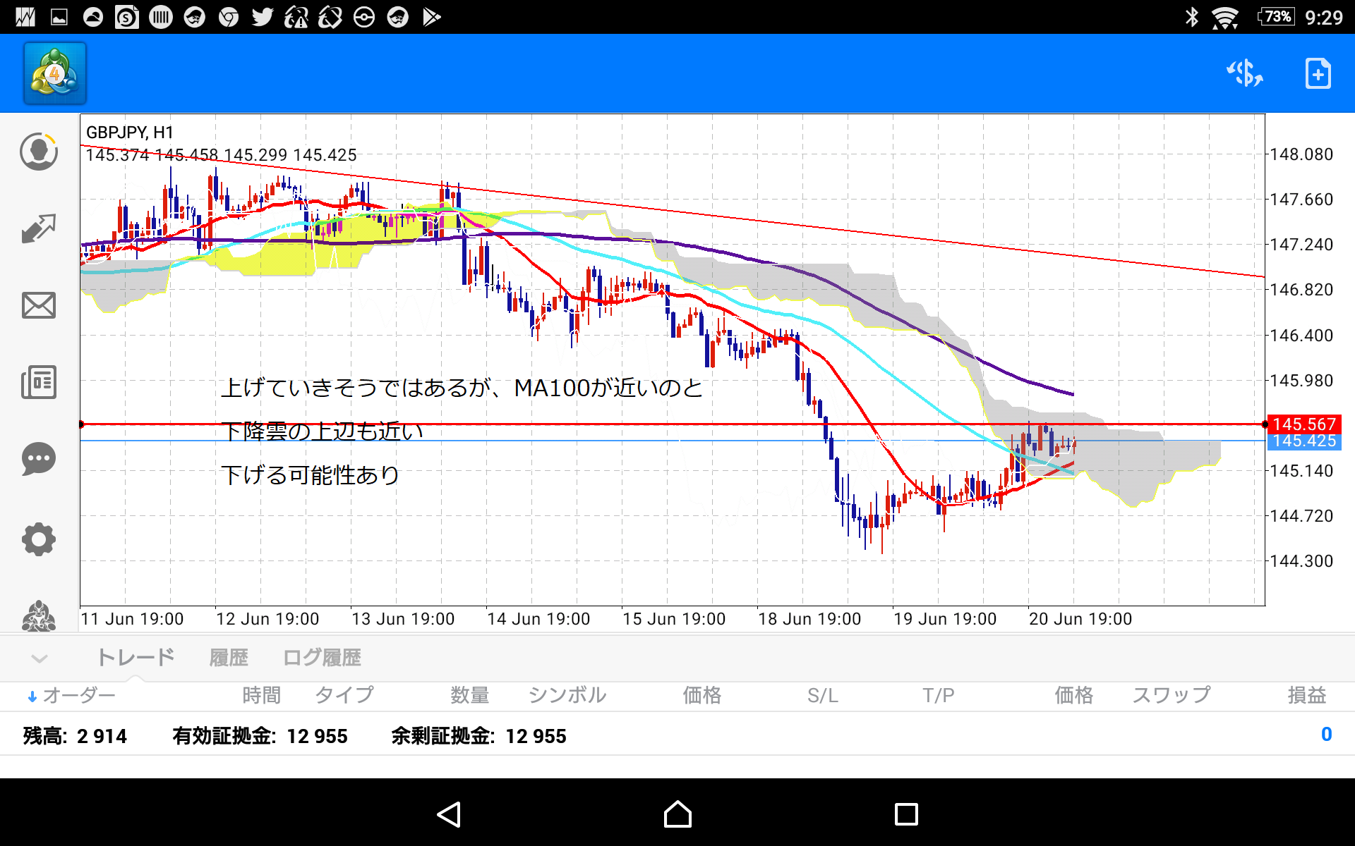Open the account profile icon in sidebar
Screen dimensions: 1355x846
(39, 152)
